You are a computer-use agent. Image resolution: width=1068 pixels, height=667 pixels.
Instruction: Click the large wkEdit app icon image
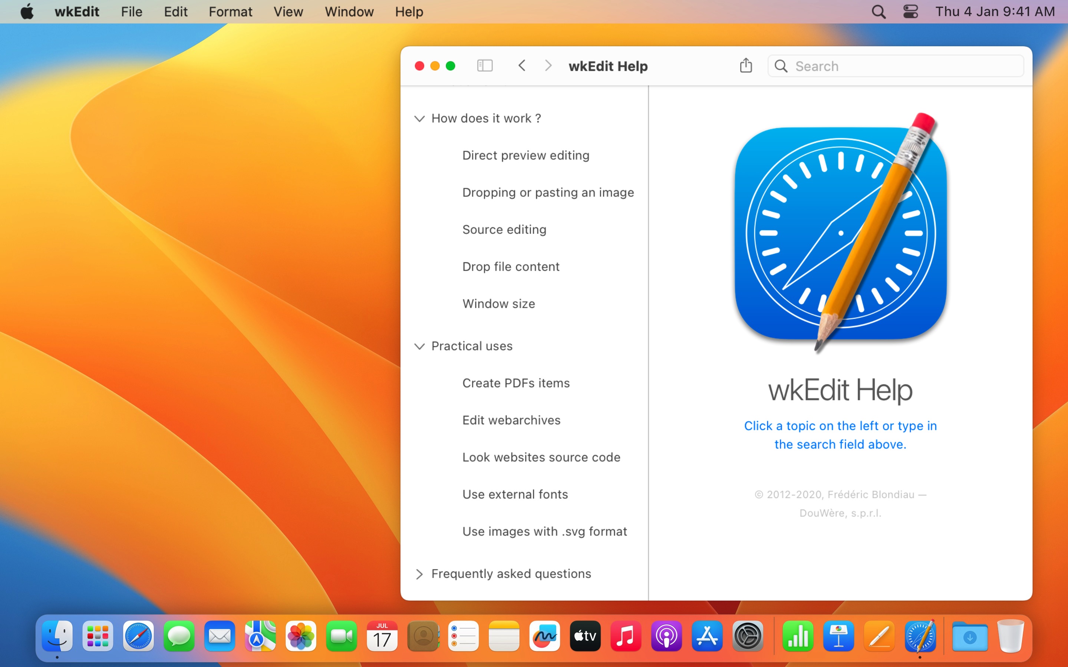tap(840, 233)
